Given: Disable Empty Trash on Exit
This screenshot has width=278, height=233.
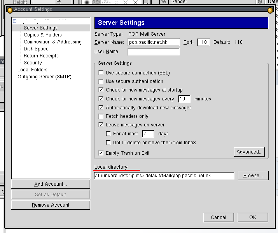Looking at the screenshot, I should 101,153.
